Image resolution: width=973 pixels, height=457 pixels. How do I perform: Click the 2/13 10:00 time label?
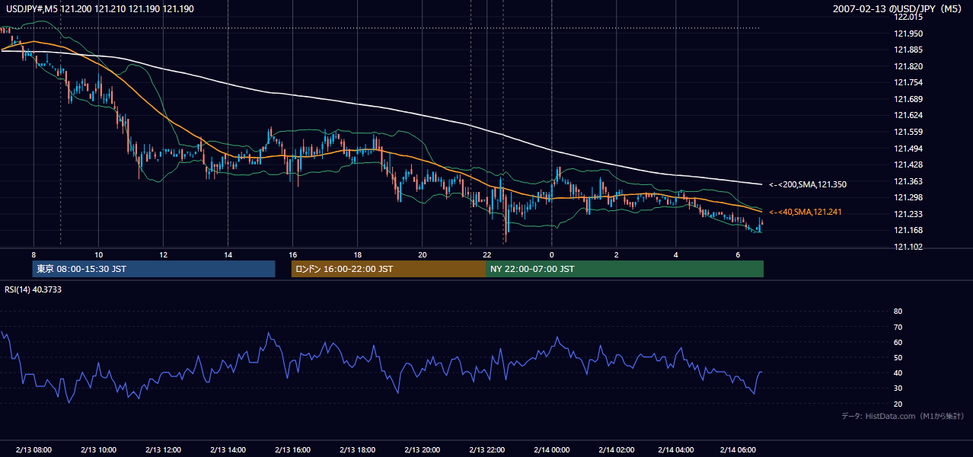point(98,450)
